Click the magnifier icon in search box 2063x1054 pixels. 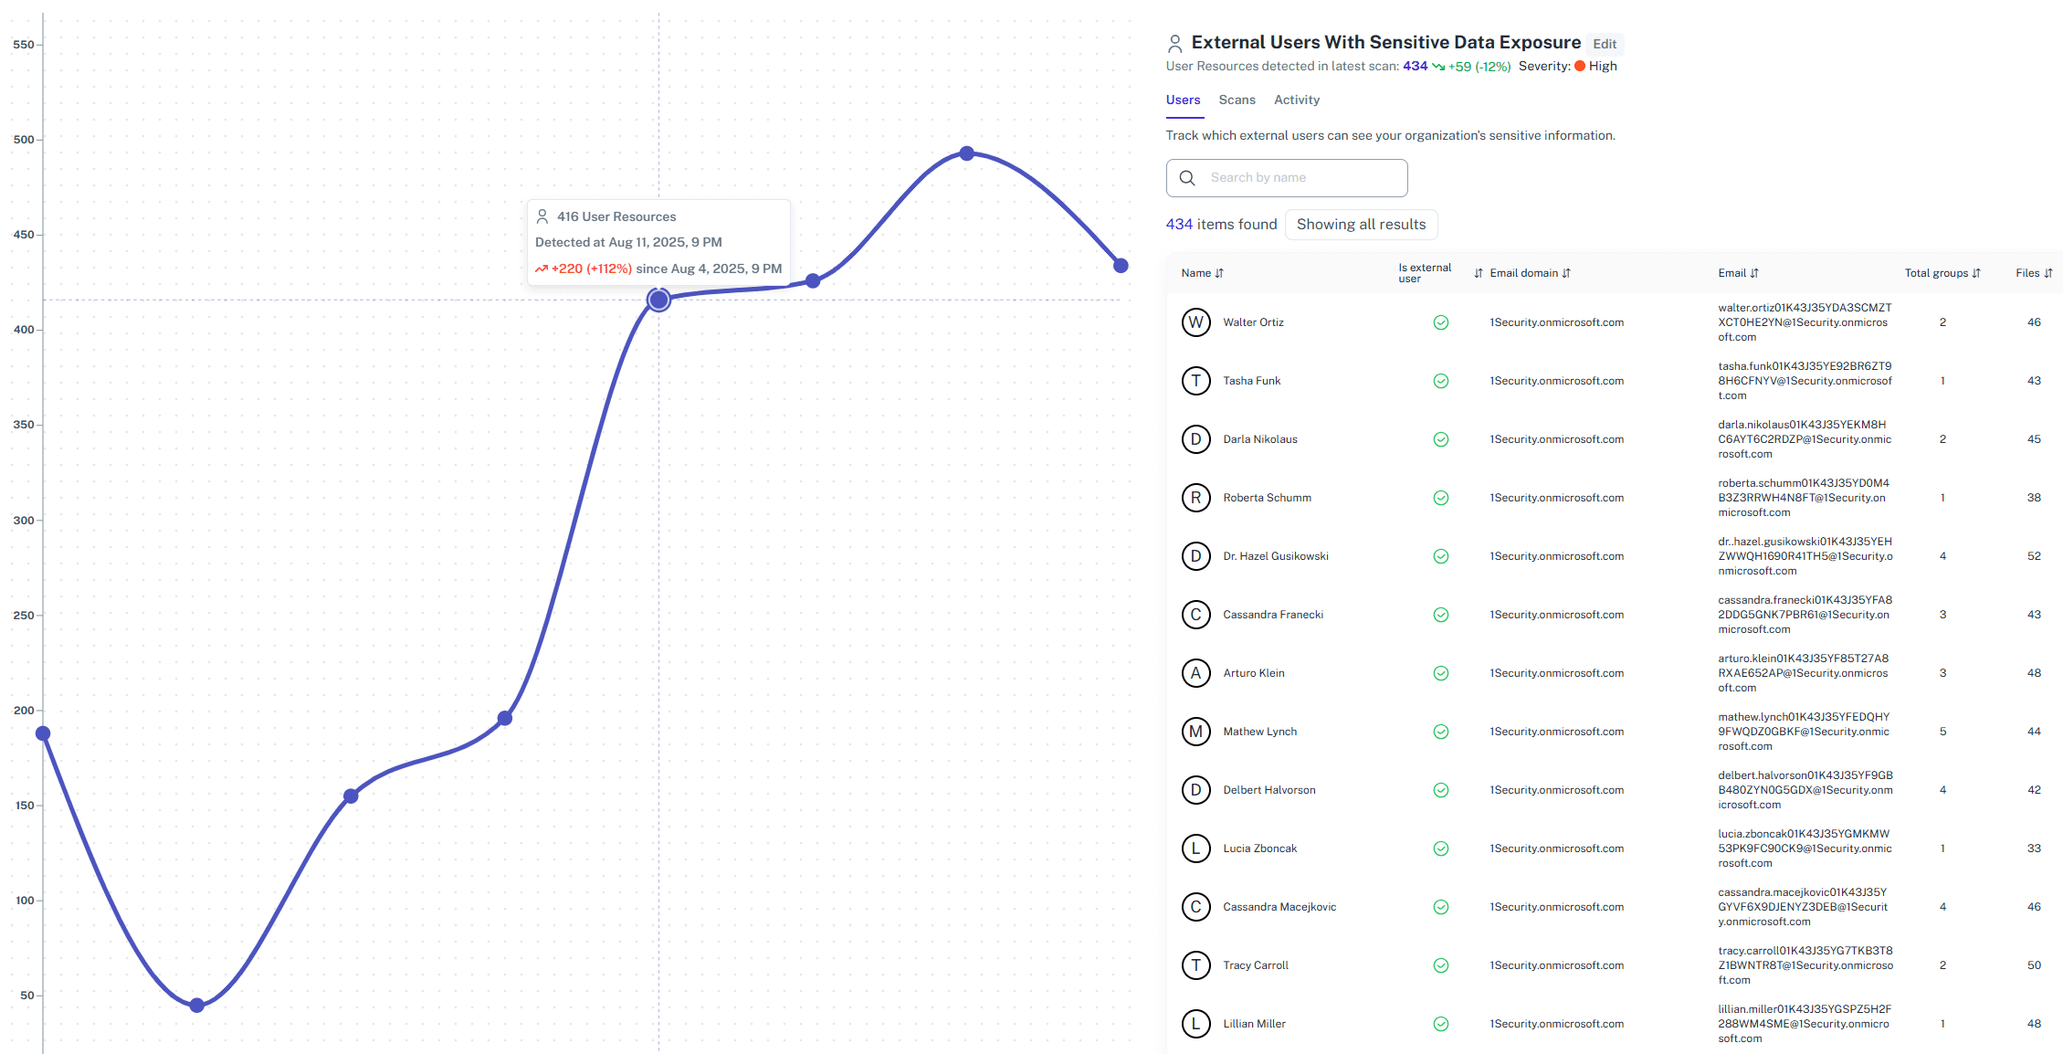pos(1187,178)
